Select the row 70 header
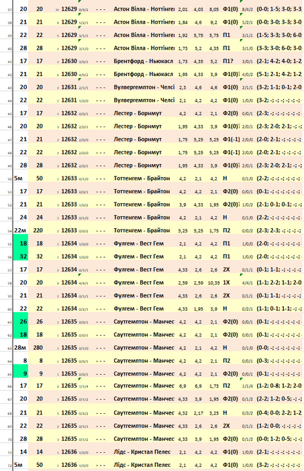This screenshot has height=471, width=304. tap(9, 440)
